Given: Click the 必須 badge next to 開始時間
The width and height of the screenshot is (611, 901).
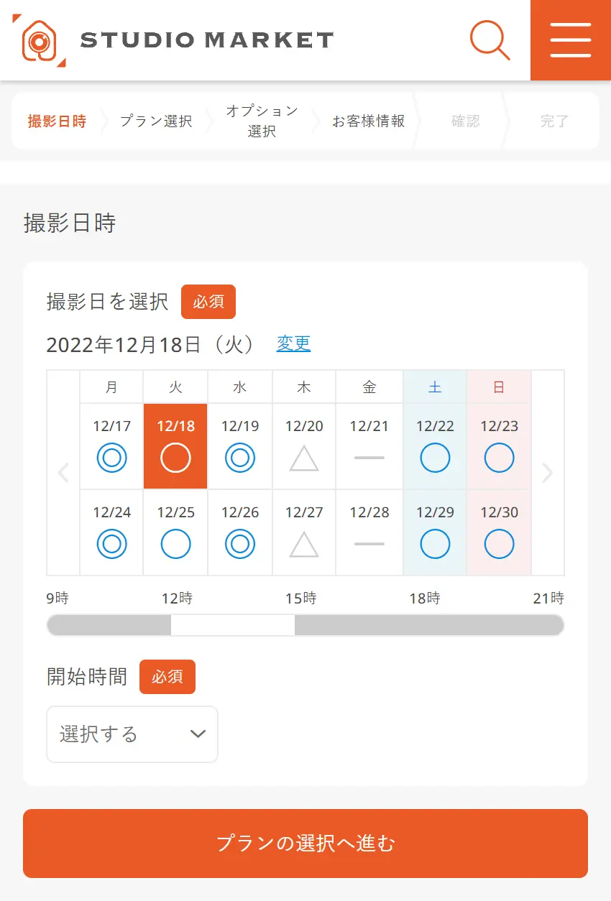Looking at the screenshot, I should [x=167, y=677].
